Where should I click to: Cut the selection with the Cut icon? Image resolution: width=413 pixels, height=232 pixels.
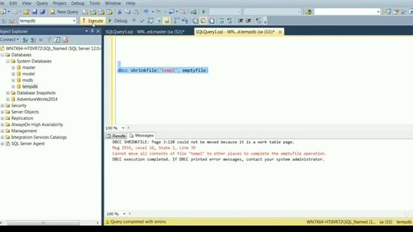pyautogui.click(x=119, y=12)
